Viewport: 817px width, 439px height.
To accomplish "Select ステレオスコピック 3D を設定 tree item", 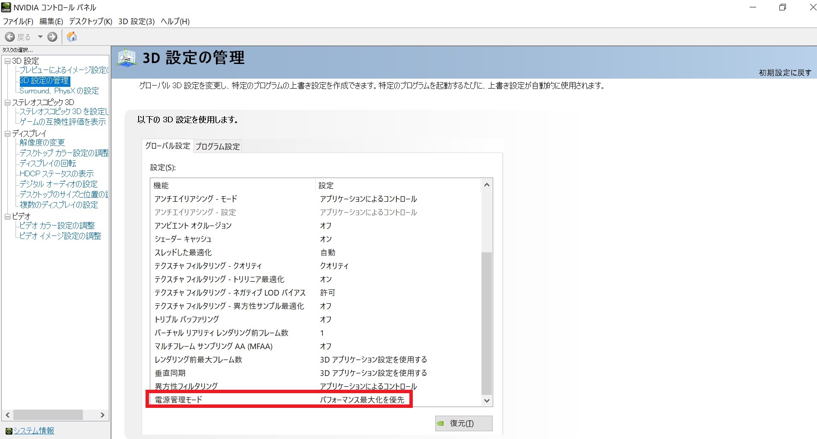I will click(x=64, y=111).
